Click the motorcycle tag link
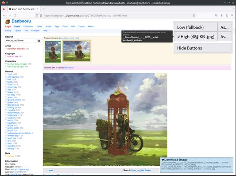This screenshot has width=236, height=176. [x=12, y=115]
